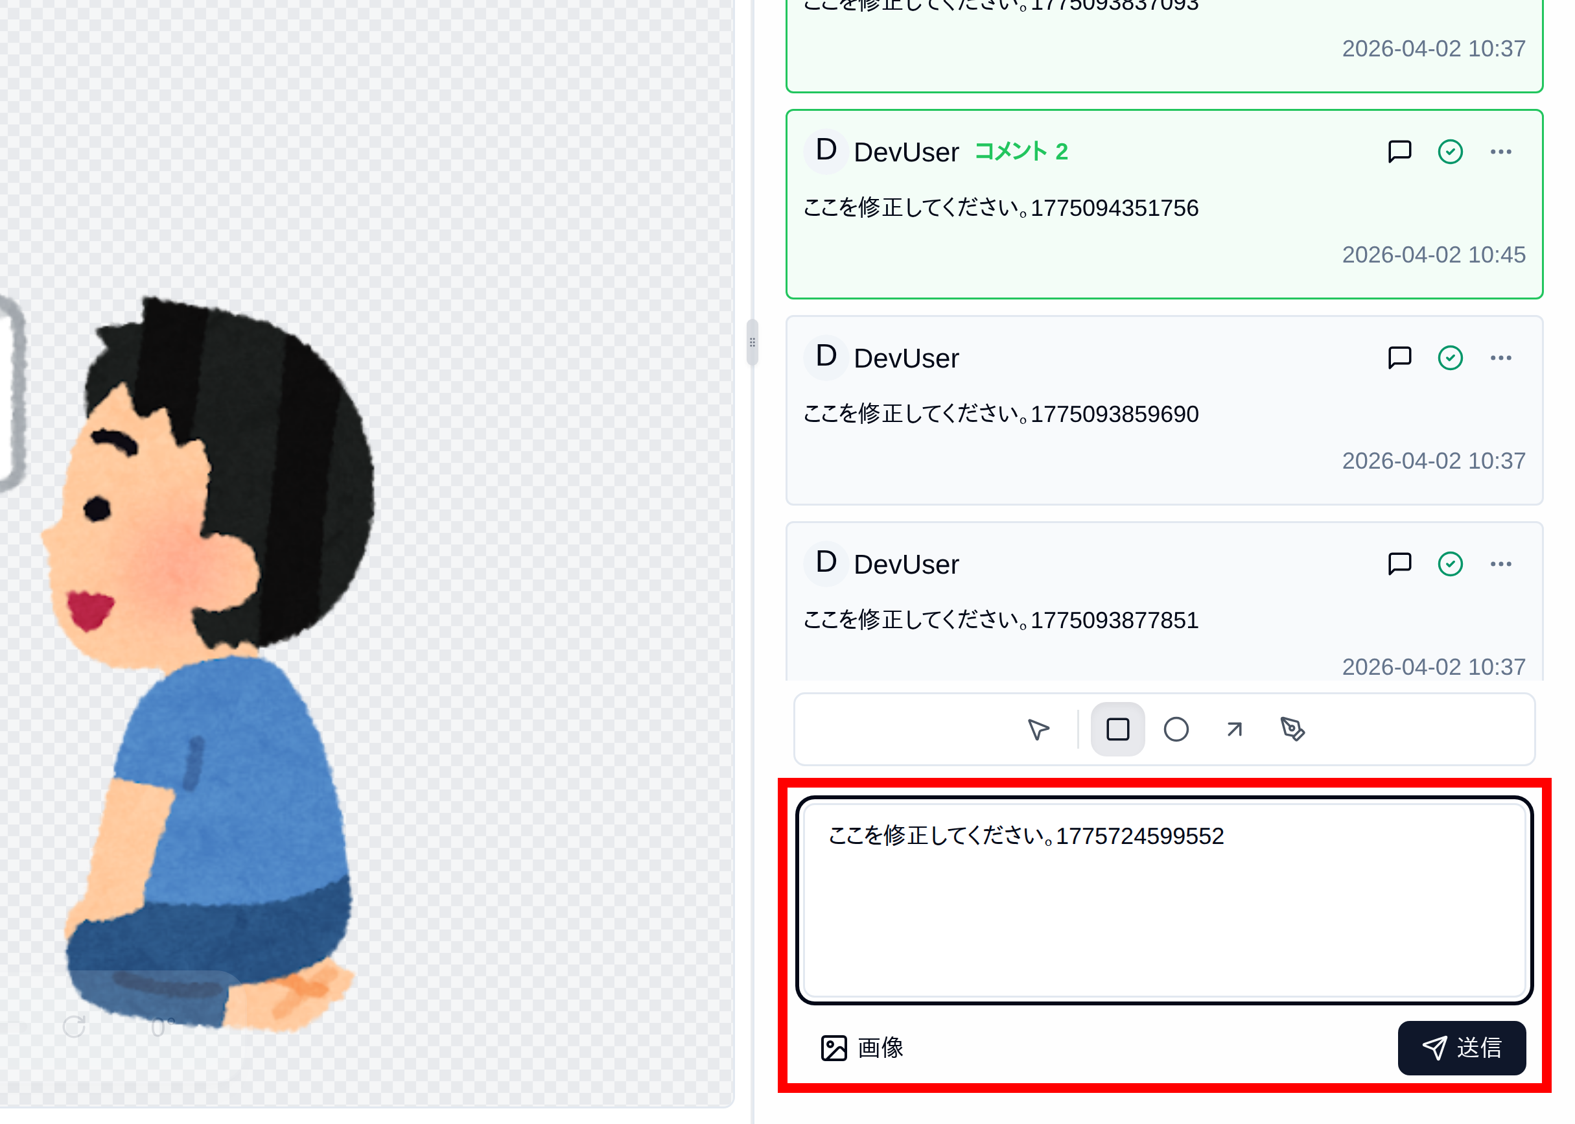1575x1124 pixels.
Task: Open the コメント 2 thread link
Action: point(1021,151)
